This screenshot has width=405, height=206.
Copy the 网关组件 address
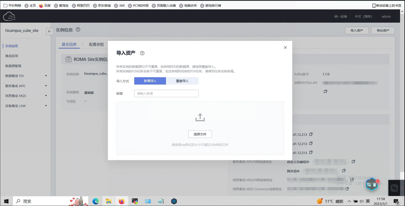click(x=344, y=171)
